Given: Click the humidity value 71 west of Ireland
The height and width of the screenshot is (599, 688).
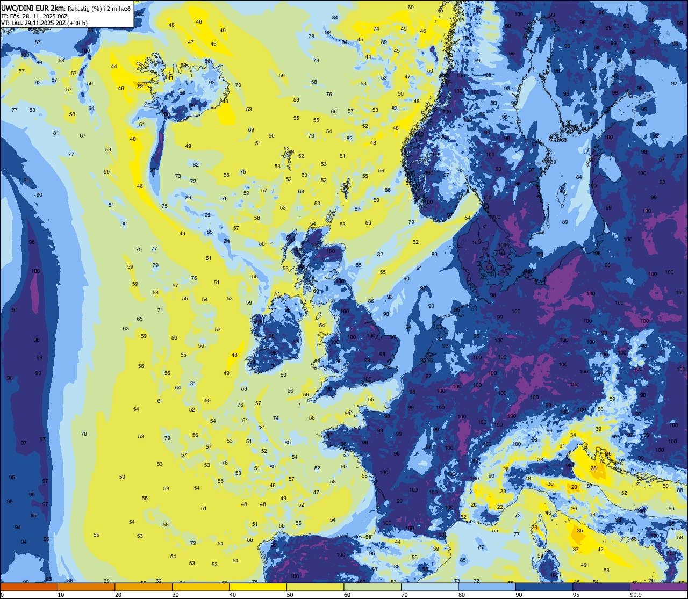Looking at the screenshot, I should 160,310.
